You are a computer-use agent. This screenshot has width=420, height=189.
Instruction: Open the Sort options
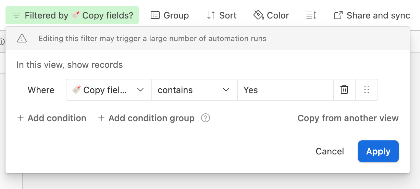click(222, 15)
